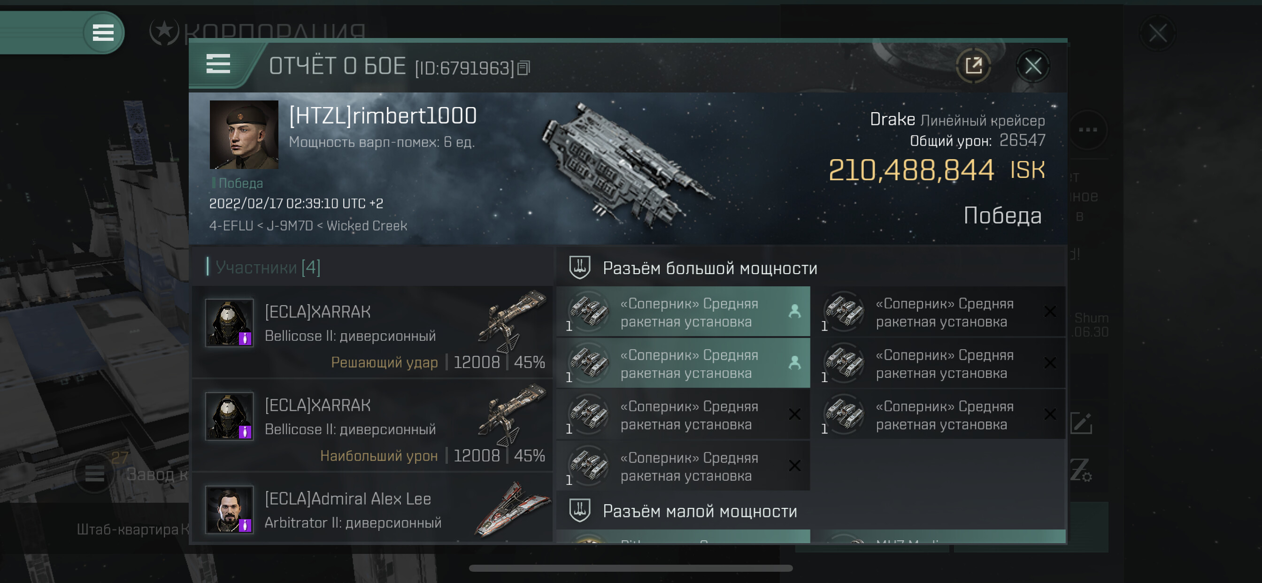Click the share battle report icon
1262x583 pixels.
[973, 66]
